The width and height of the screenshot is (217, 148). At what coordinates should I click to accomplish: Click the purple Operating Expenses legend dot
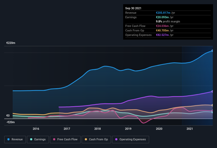click(x=116, y=139)
